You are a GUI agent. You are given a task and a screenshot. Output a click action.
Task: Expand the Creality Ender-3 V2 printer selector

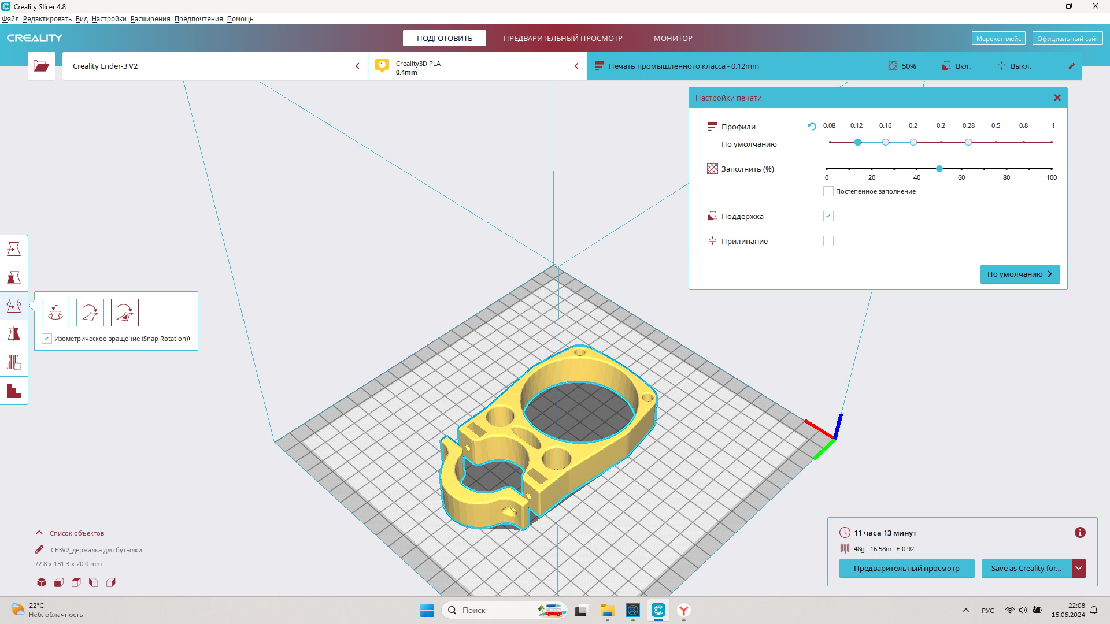357,66
